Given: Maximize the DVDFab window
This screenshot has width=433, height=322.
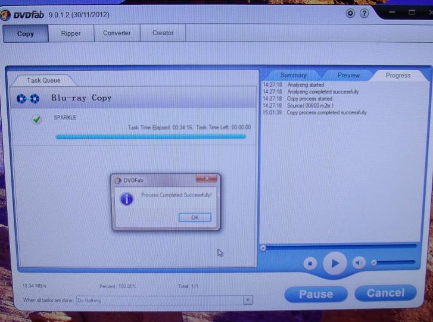Looking at the screenshot, I should point(412,12).
